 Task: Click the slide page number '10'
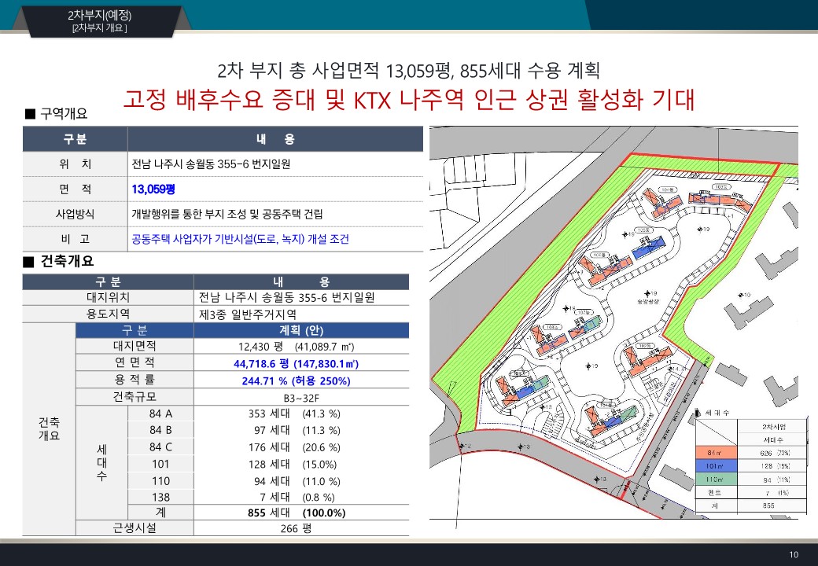click(x=794, y=554)
